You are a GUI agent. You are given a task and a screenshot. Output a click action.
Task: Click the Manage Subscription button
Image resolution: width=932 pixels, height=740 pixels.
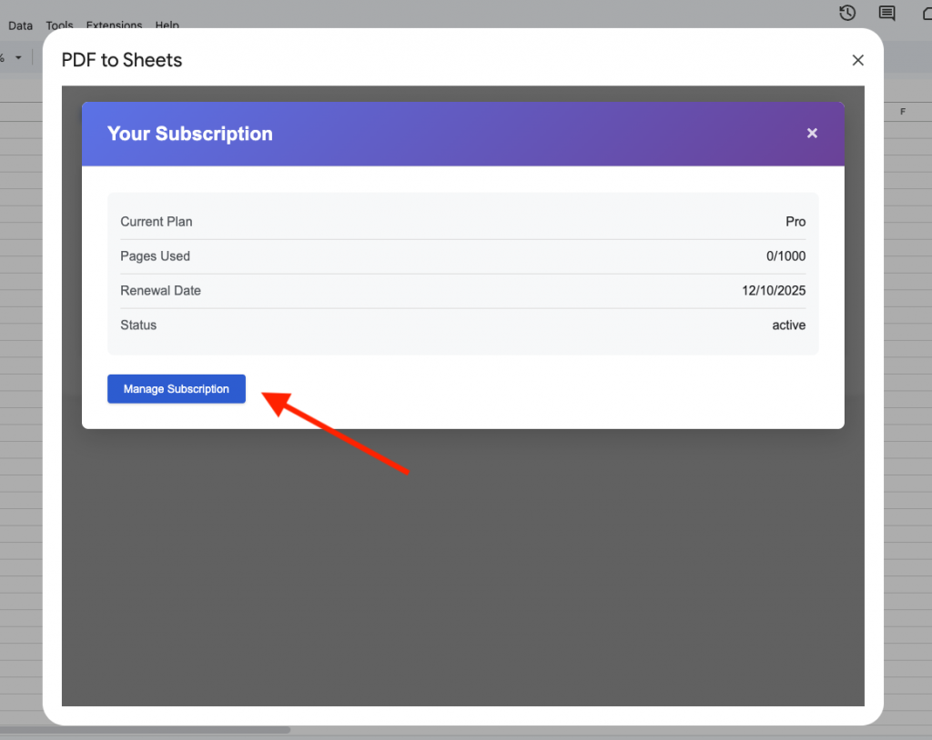177,389
